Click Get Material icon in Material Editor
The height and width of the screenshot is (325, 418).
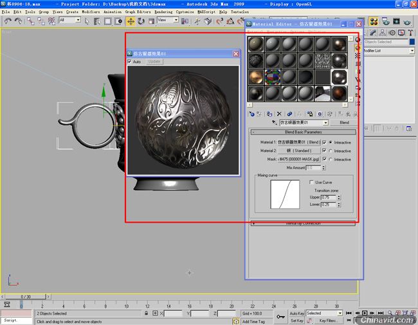click(x=251, y=114)
